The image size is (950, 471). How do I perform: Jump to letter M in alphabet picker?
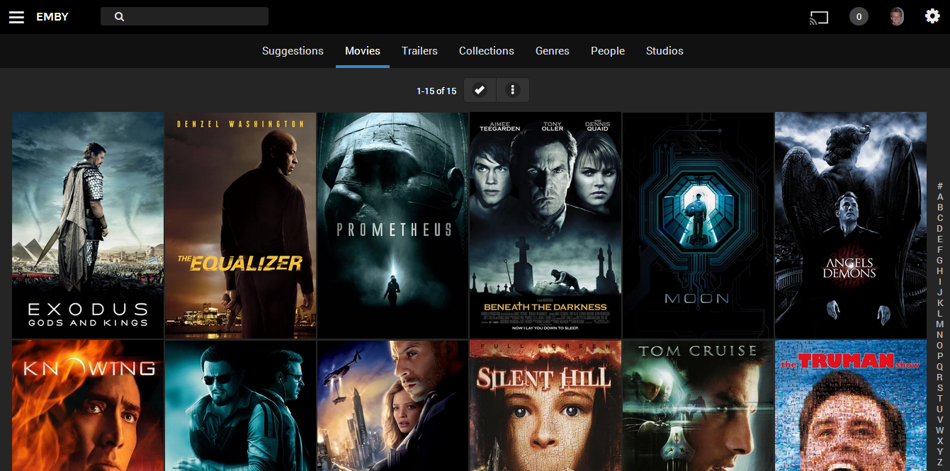tap(940, 324)
